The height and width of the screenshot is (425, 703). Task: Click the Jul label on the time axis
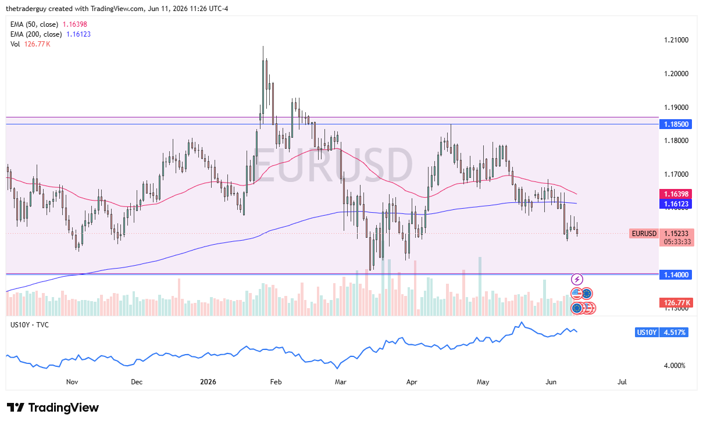pyautogui.click(x=622, y=382)
